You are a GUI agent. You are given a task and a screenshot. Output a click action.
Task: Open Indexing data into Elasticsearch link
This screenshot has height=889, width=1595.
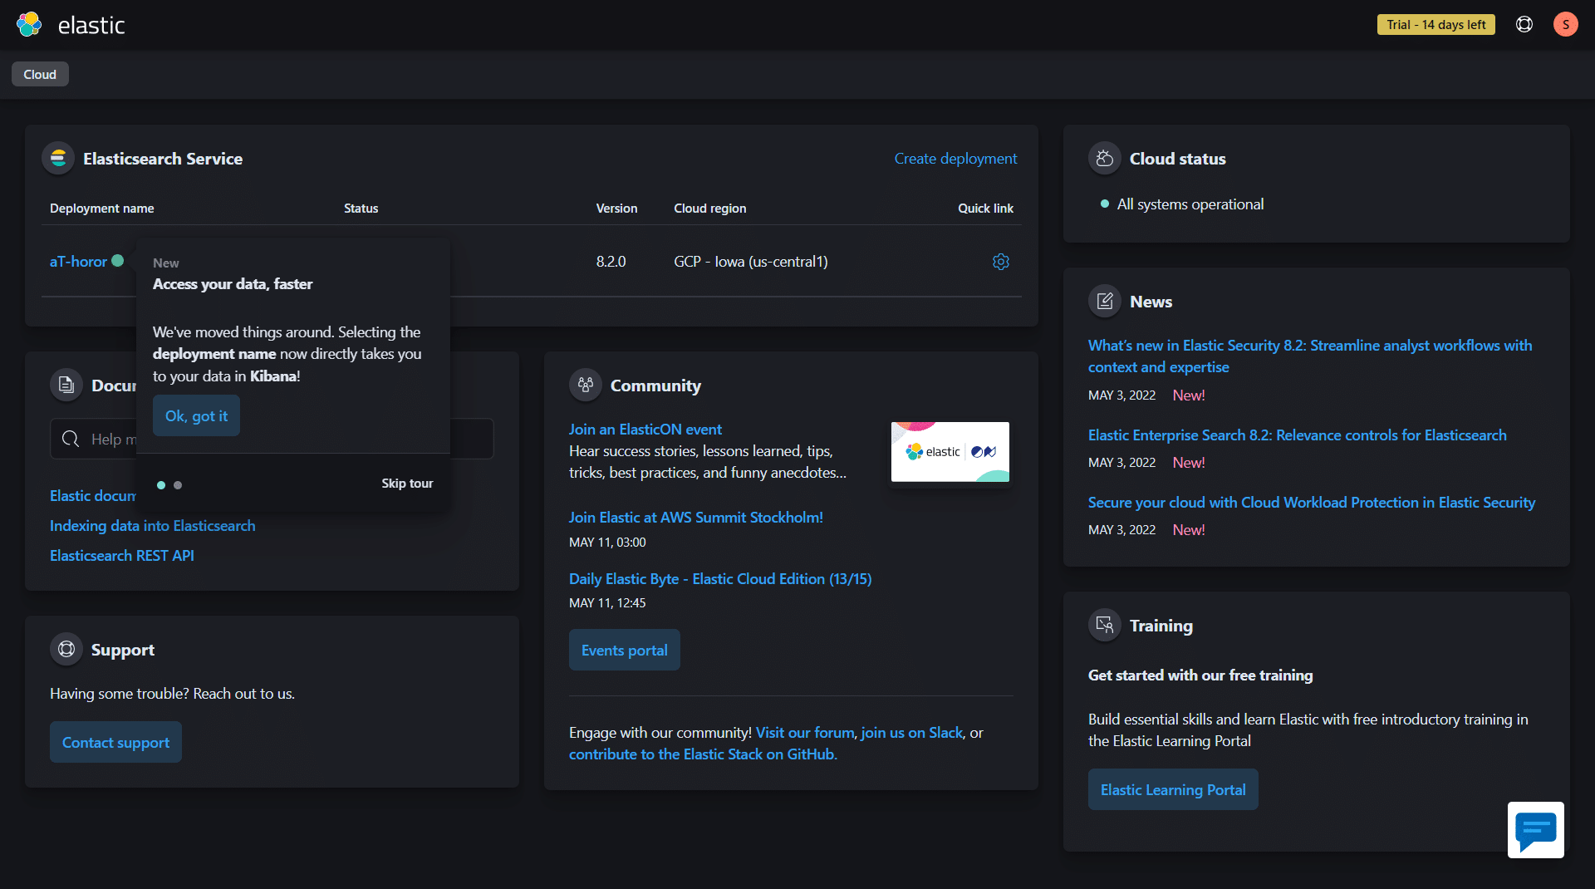(x=153, y=526)
